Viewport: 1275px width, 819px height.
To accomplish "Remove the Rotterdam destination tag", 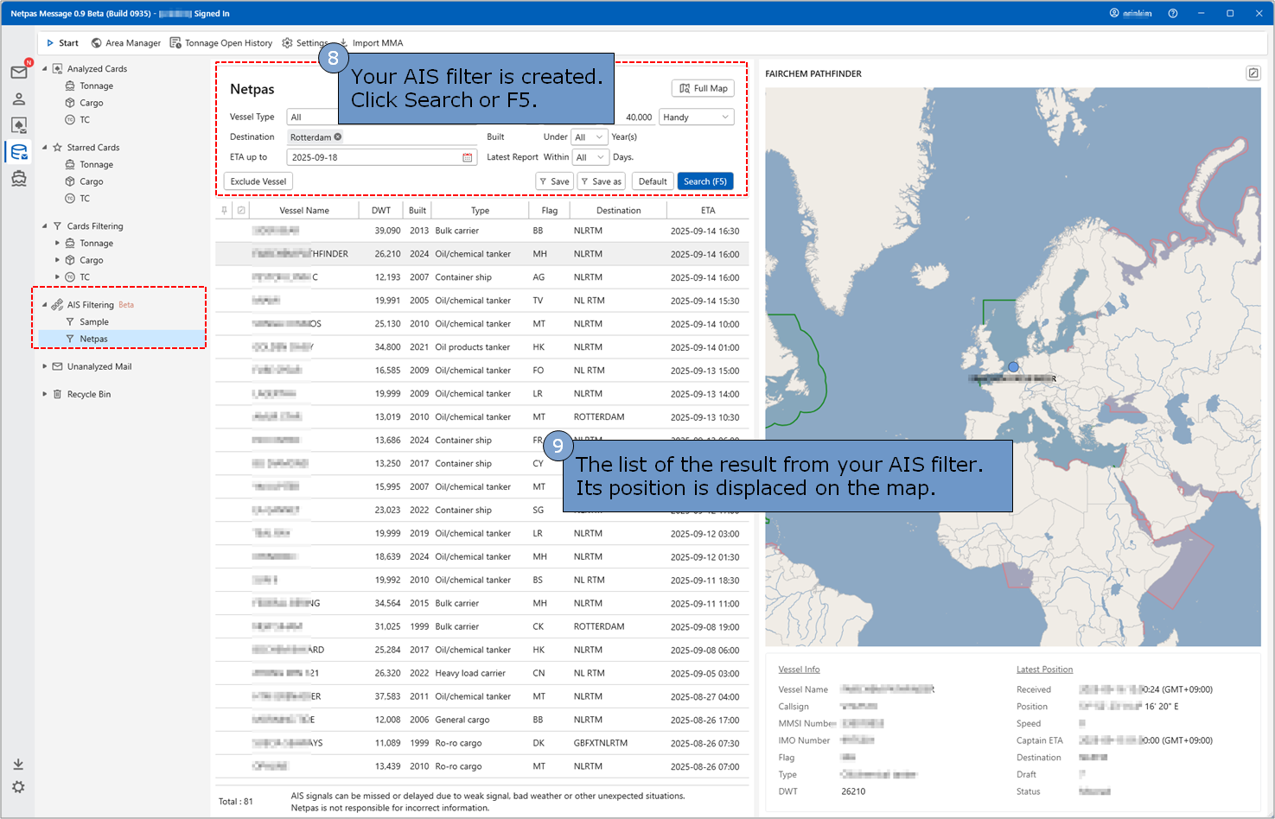I will point(338,136).
